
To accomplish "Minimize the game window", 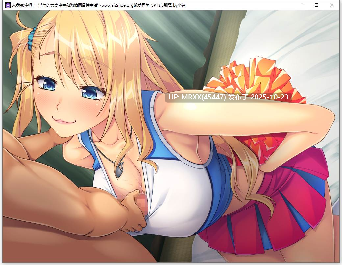I will pyautogui.click(x=302, y=5).
